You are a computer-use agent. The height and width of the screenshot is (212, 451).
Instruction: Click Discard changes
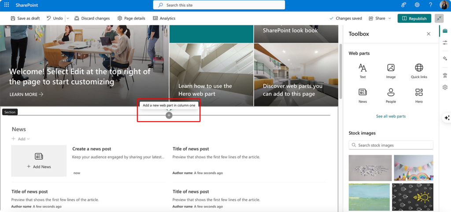[92, 18]
